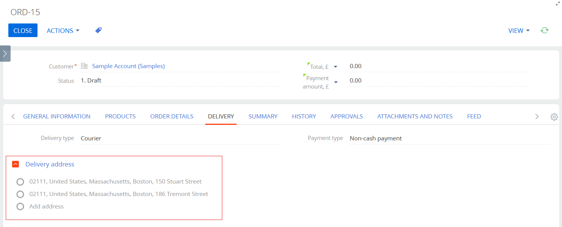Click the 150 Stuart Street address text
The width and height of the screenshot is (562, 227).
(116, 182)
